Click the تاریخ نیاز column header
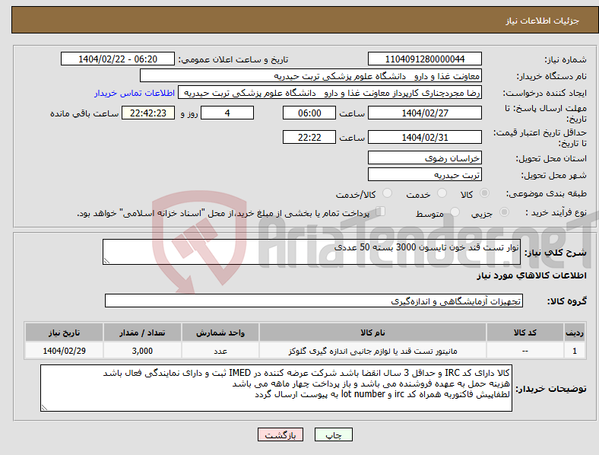 (x=64, y=332)
